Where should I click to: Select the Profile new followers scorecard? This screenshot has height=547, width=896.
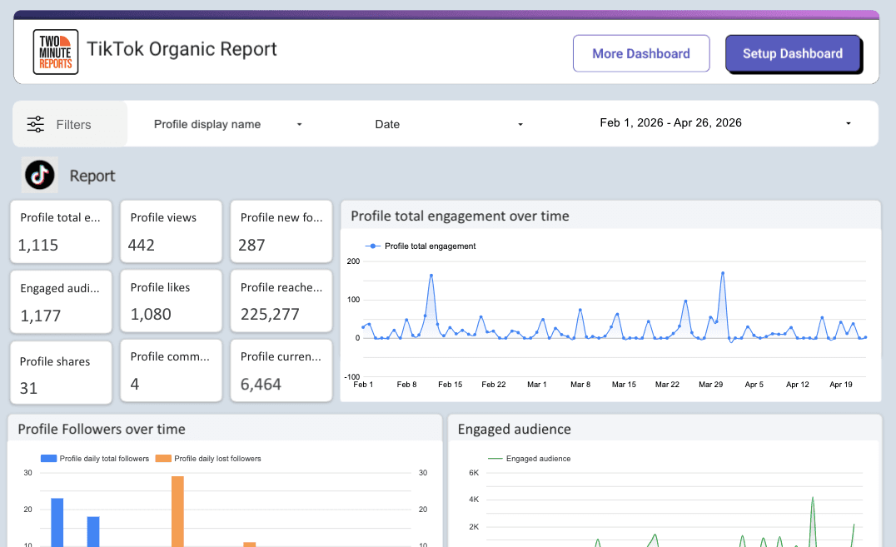point(281,231)
